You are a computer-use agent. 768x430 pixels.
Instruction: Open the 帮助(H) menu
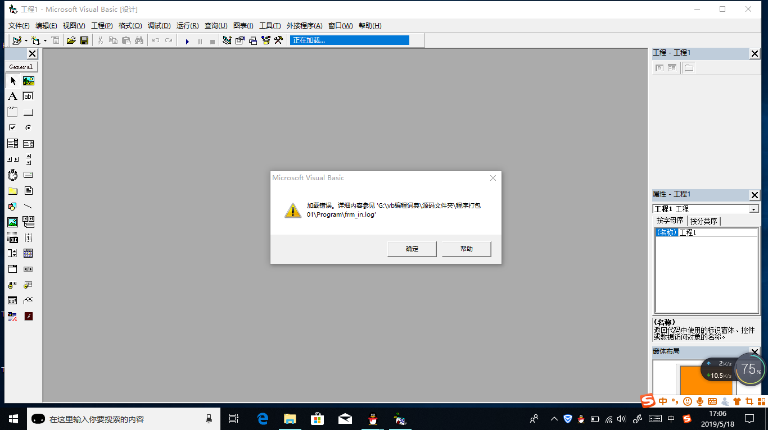(x=370, y=26)
